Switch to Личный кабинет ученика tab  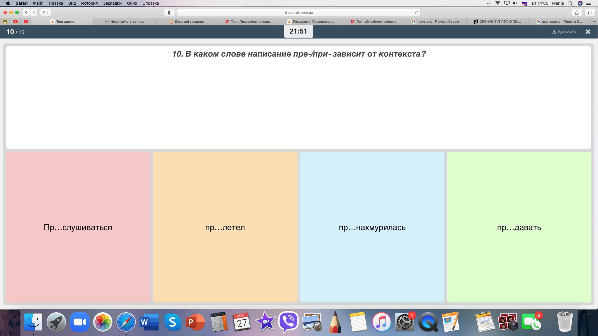(373, 22)
